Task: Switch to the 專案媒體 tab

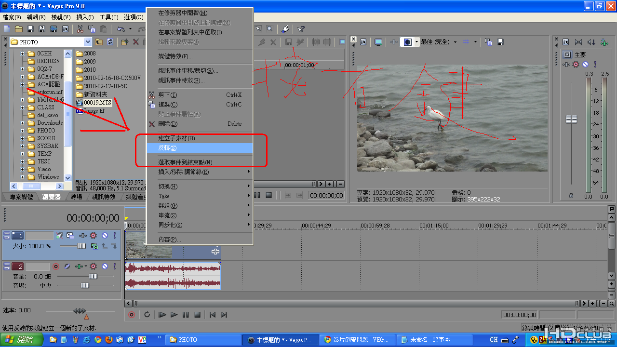Action: (x=21, y=197)
